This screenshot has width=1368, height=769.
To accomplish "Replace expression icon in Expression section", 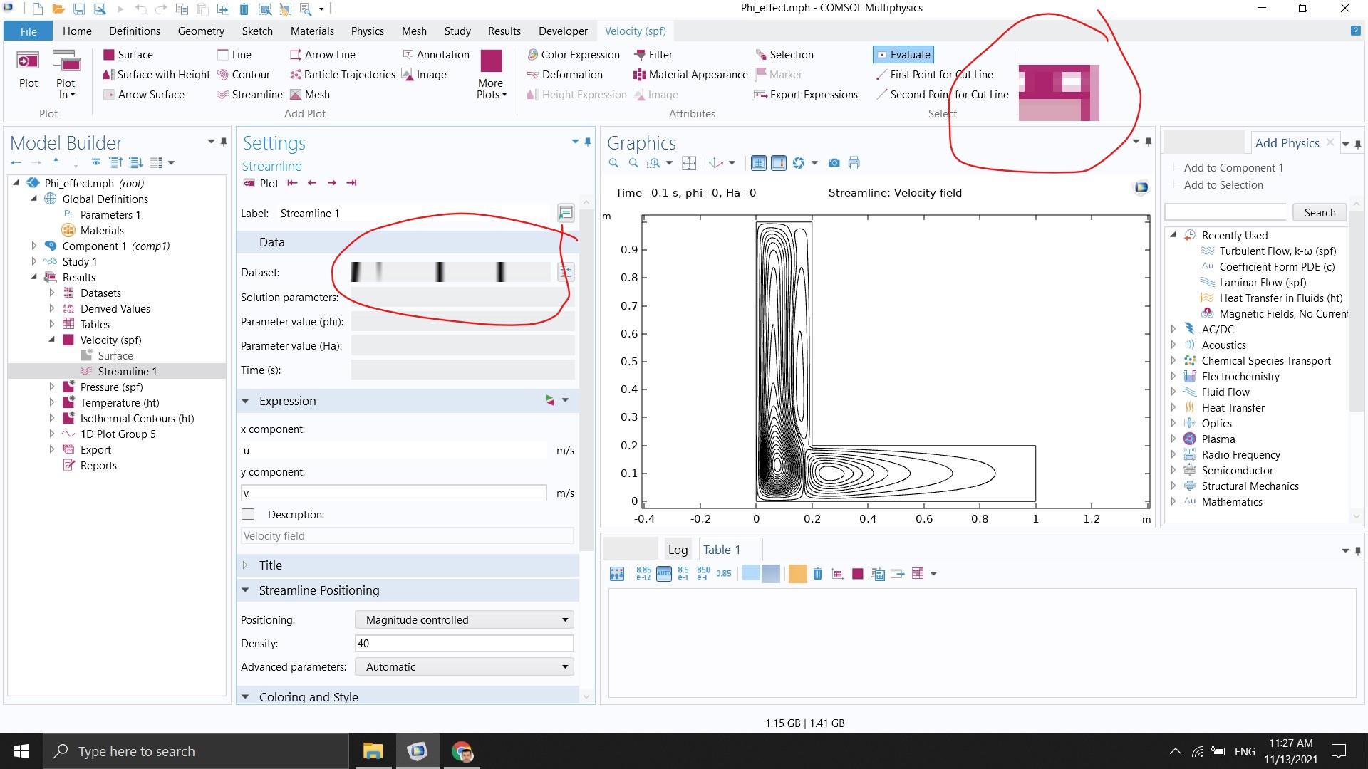I will tap(550, 400).
